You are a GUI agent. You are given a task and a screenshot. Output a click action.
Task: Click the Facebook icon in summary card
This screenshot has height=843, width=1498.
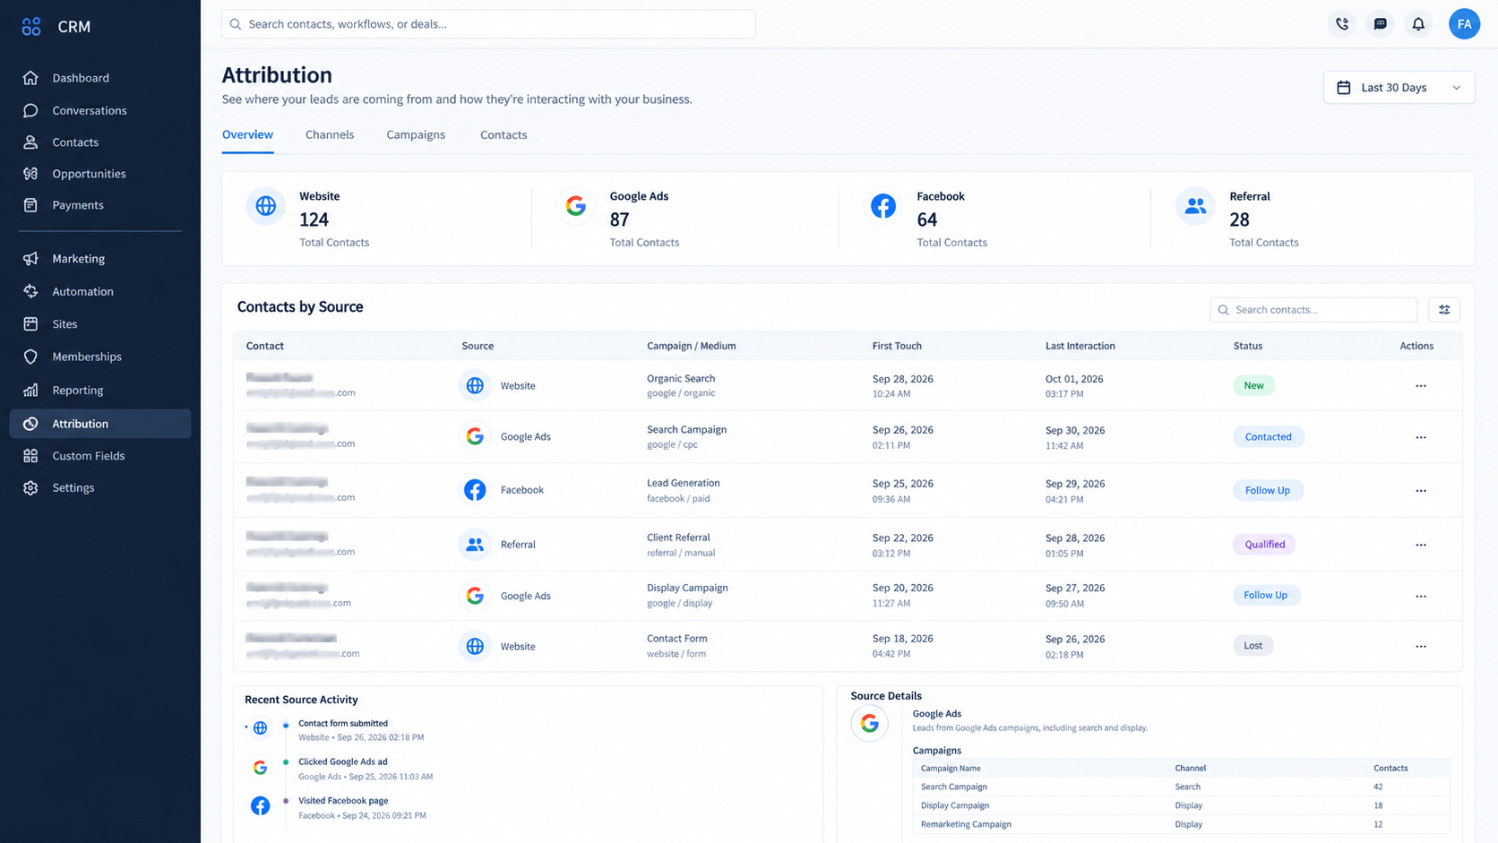[x=883, y=206]
